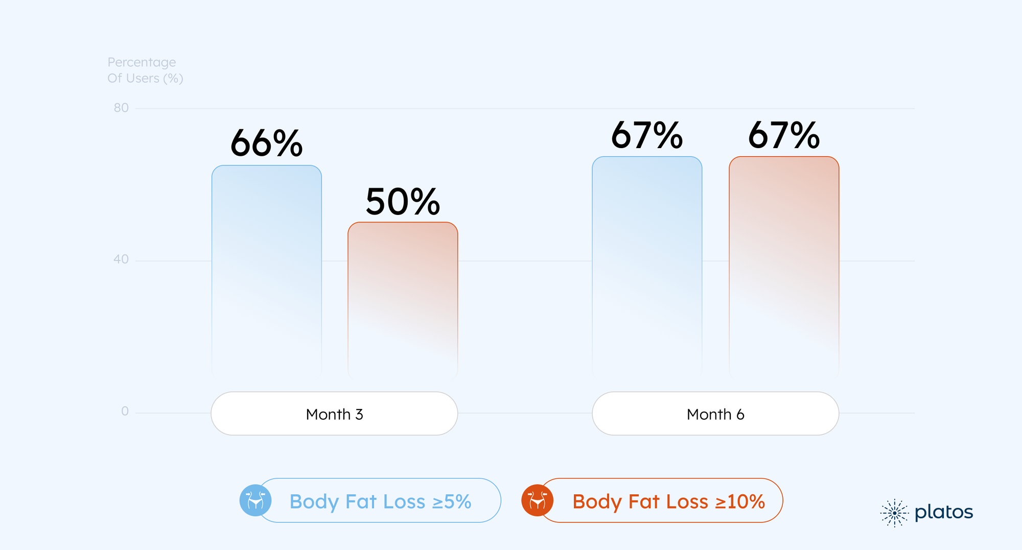1022x550 pixels.
Task: Click the "67%" label above the orange bar
Action: (784, 135)
